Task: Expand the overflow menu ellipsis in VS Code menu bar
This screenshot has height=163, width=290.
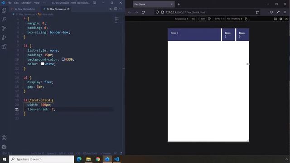Action: tap(44, 3)
